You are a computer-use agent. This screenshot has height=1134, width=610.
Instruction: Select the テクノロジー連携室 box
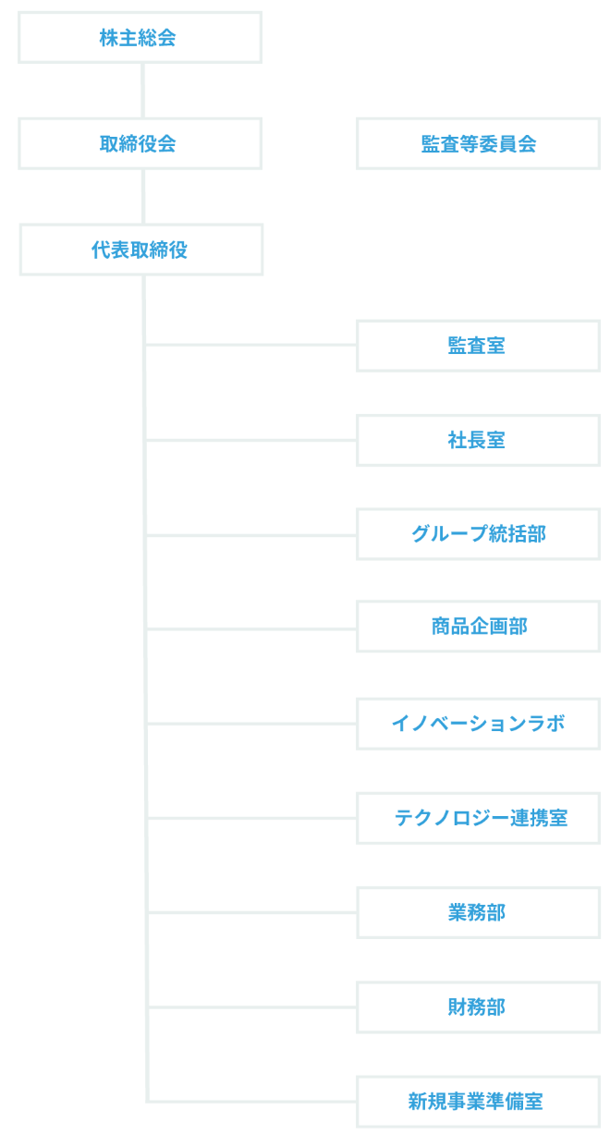(x=479, y=818)
